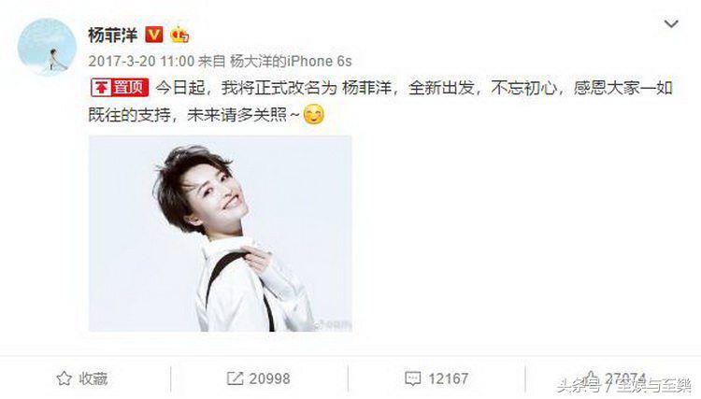Open the 2017-3-20 11:00 timestamp link
This screenshot has height=399, width=701.
141,62
